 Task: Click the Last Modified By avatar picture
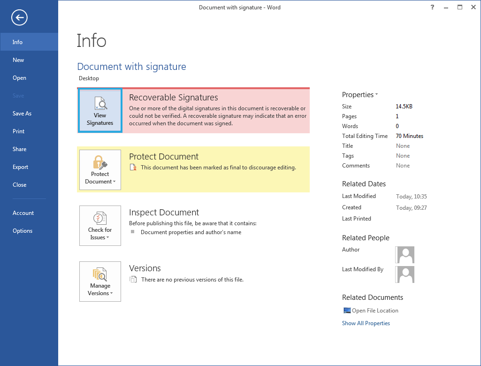[x=405, y=274]
